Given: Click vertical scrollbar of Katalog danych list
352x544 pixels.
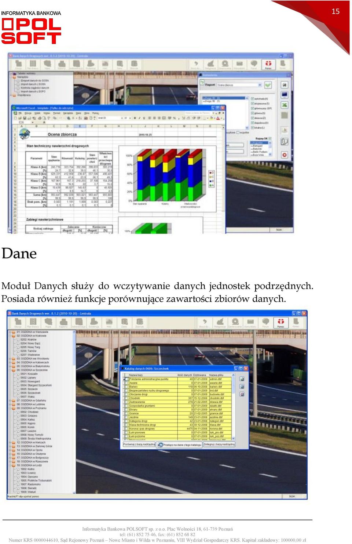Looking at the screenshot, I should click(233, 406).
